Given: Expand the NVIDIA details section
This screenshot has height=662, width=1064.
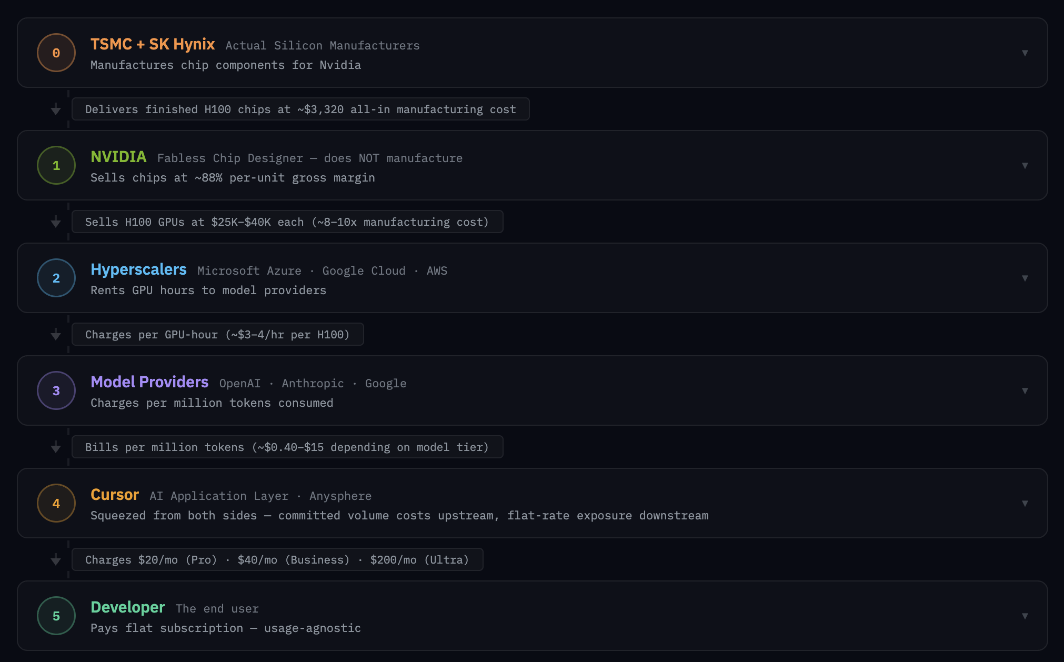Looking at the screenshot, I should coord(1025,165).
